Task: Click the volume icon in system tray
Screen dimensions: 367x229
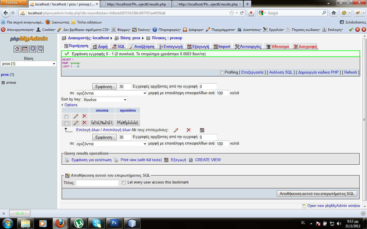Action: pyautogui.click(x=339, y=223)
